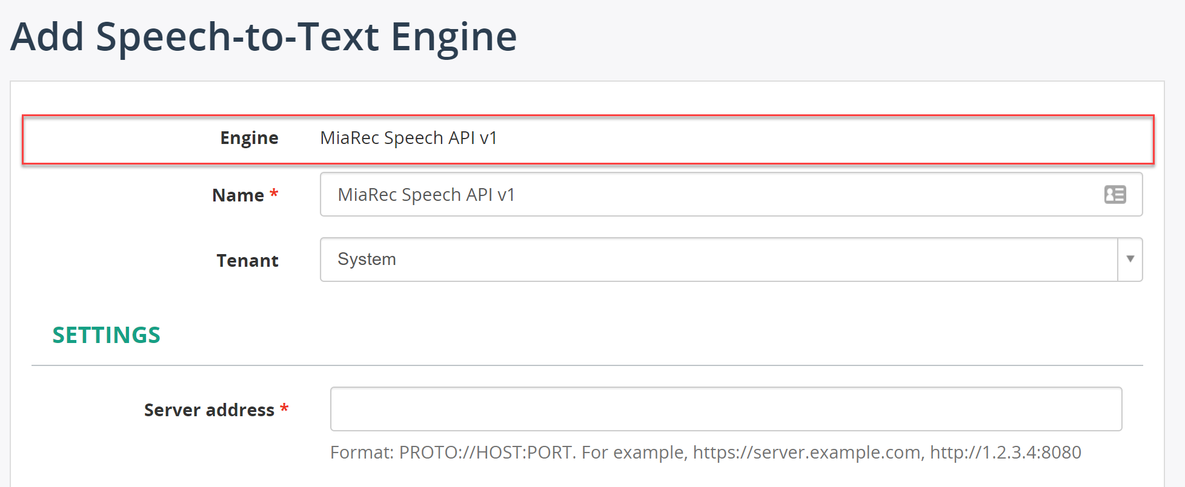
Task: Expand the Tenant combo box showing System
Action: [731, 260]
